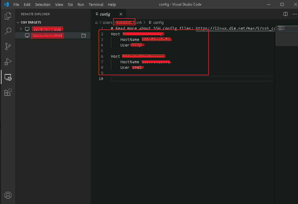Open the Selection menu

43,4
